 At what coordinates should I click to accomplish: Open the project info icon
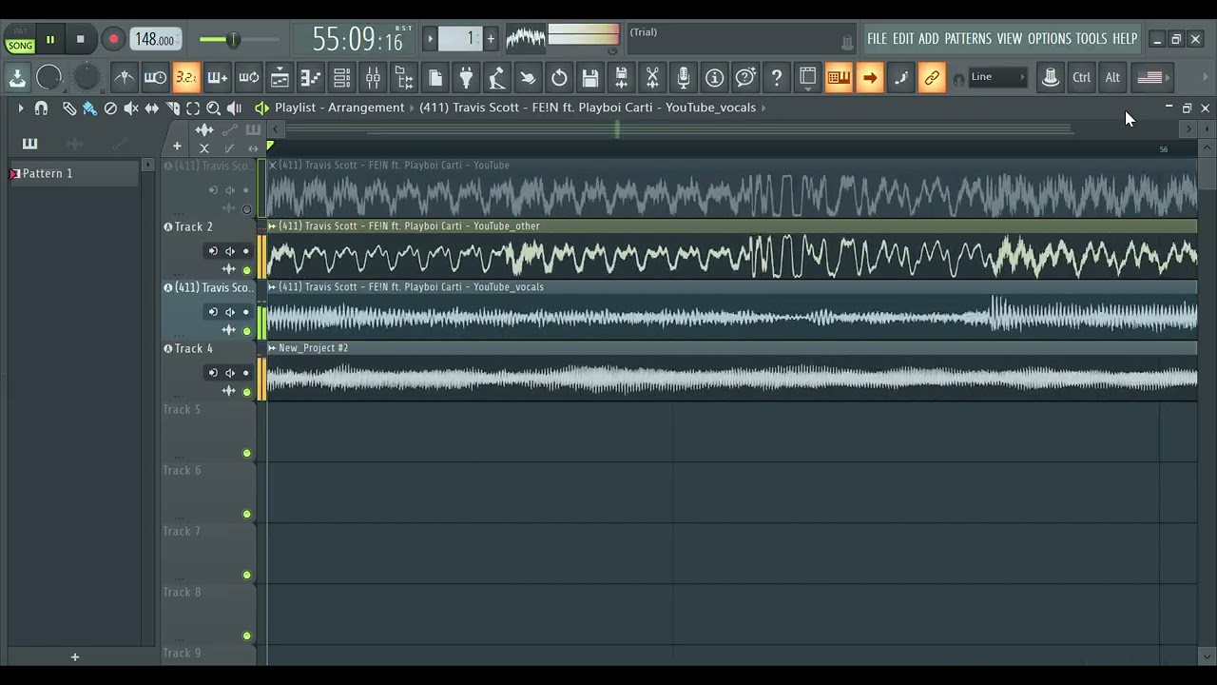[715, 77]
